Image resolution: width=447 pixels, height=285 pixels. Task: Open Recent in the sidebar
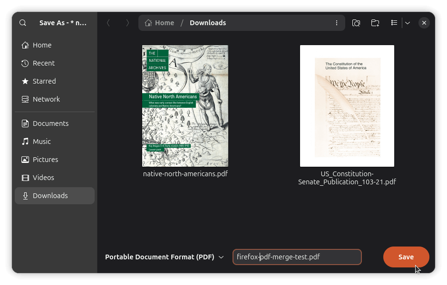[x=55, y=63]
